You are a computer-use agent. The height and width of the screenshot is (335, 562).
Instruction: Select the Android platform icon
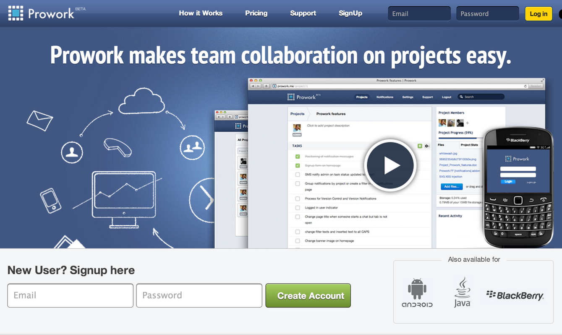pos(417,292)
